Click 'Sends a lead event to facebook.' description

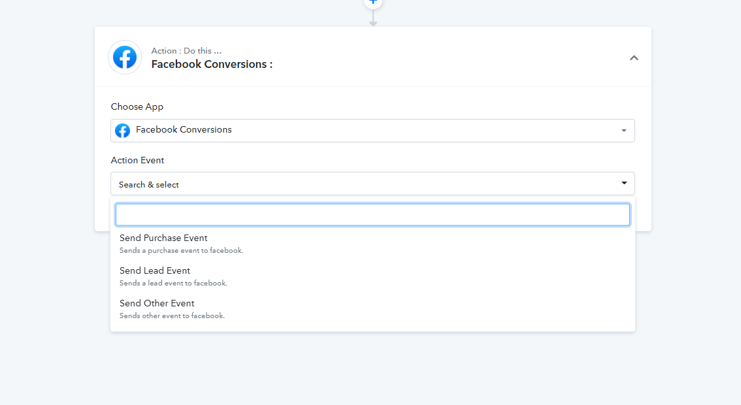tap(173, 283)
